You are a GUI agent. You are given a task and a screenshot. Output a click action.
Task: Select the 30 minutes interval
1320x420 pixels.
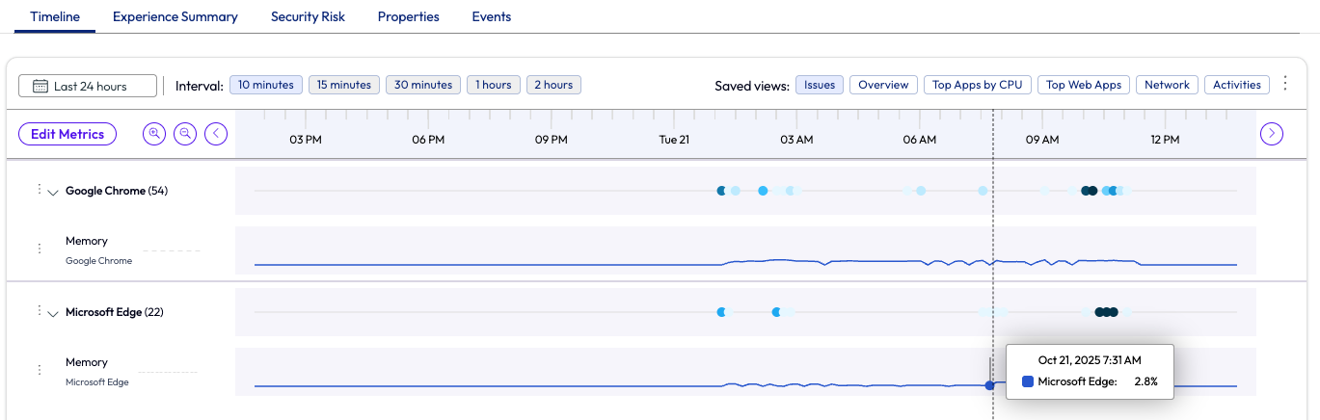tap(423, 85)
